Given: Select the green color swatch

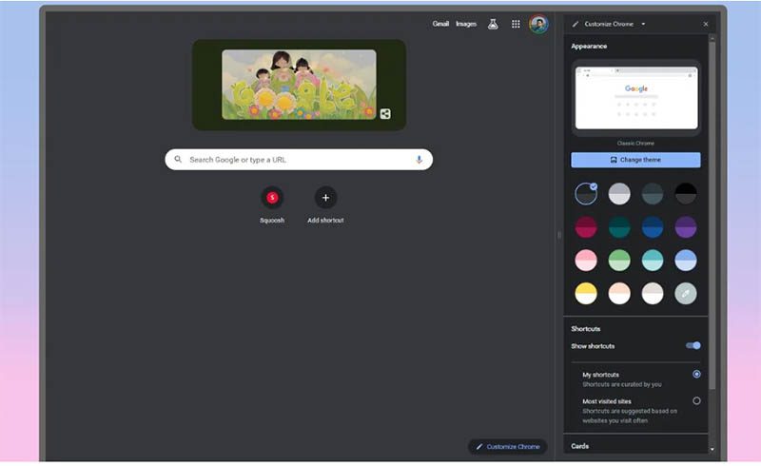Looking at the screenshot, I should pos(619,261).
